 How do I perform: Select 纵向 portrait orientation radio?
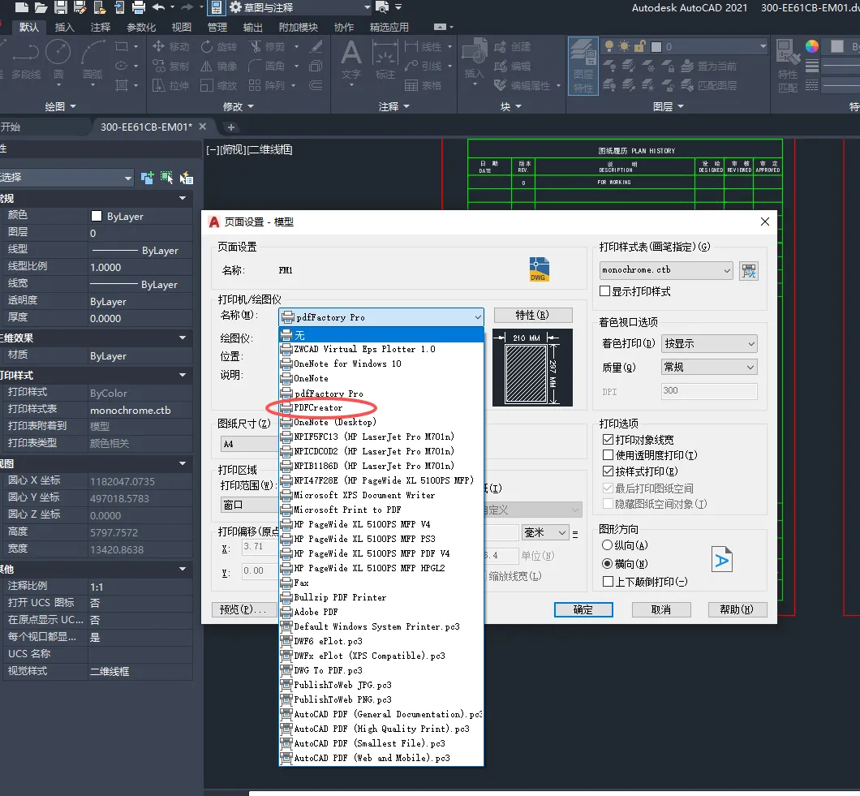point(607,544)
